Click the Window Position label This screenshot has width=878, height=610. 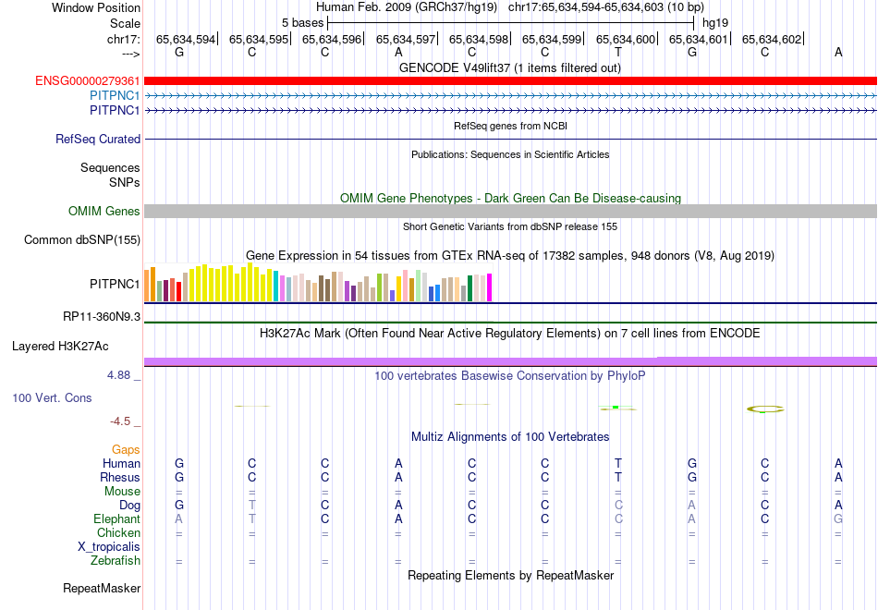[96, 7]
